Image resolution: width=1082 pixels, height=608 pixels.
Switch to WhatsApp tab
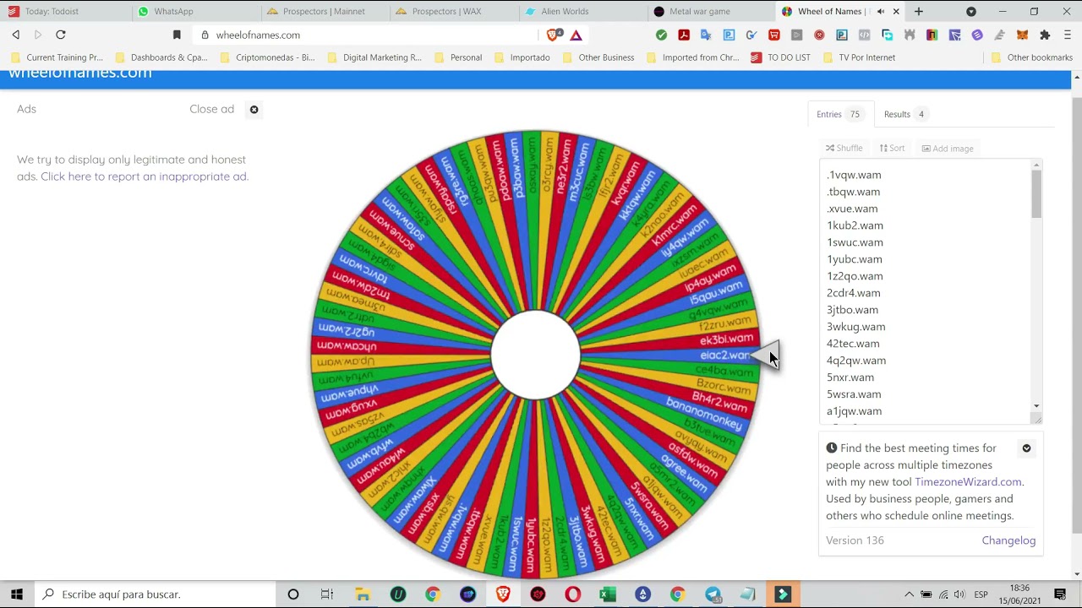coord(194,11)
